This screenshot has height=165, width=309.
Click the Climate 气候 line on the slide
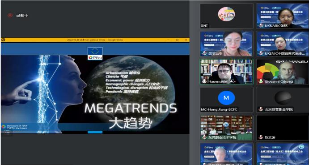coord(116,76)
